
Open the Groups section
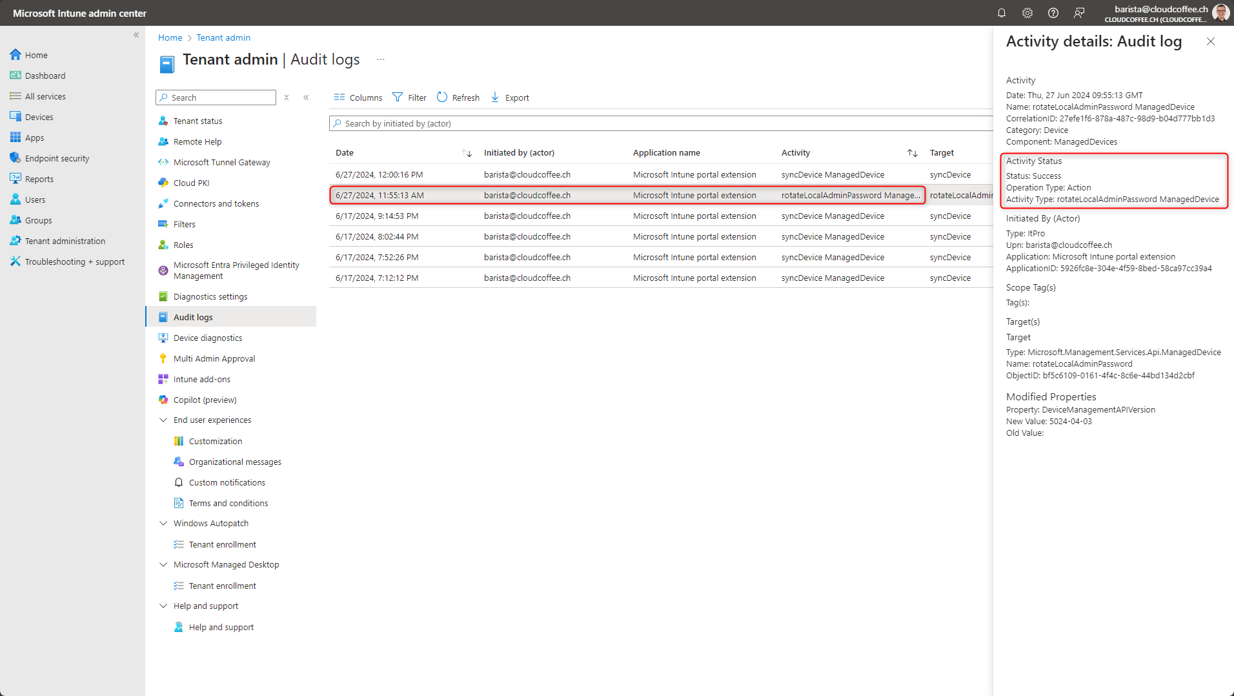[x=37, y=220]
